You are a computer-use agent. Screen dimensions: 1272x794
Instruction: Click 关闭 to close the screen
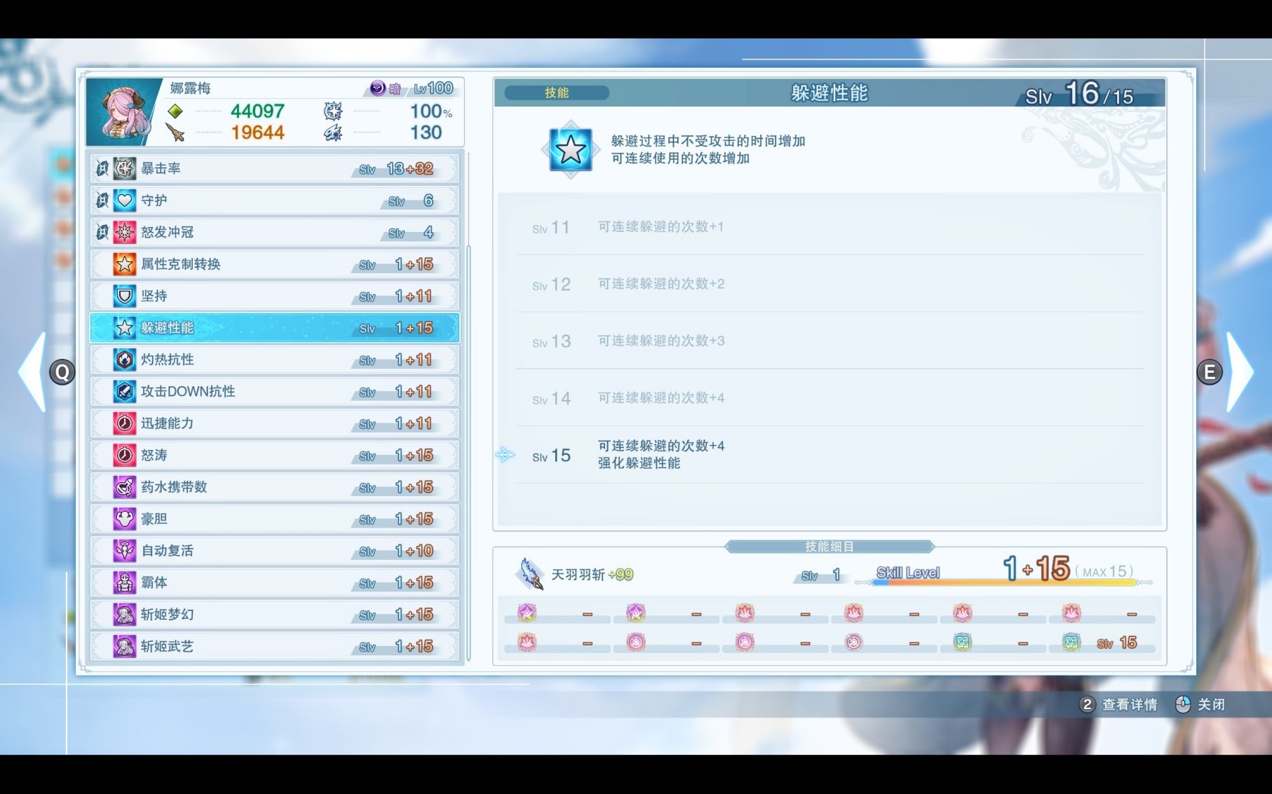pos(1215,705)
